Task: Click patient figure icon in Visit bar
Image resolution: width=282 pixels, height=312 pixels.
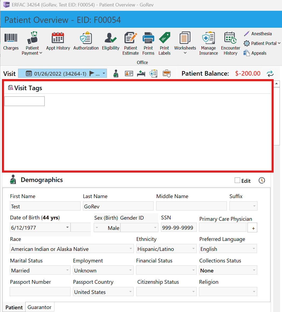Action: pyautogui.click(x=116, y=73)
